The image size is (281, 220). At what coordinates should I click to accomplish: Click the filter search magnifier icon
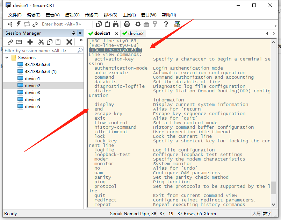(80, 50)
